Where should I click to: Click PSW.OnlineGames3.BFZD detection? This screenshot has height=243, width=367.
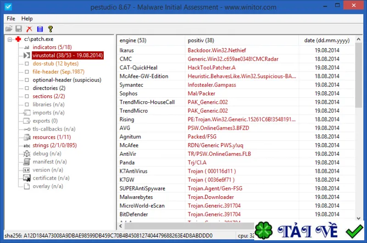[x=218, y=128]
